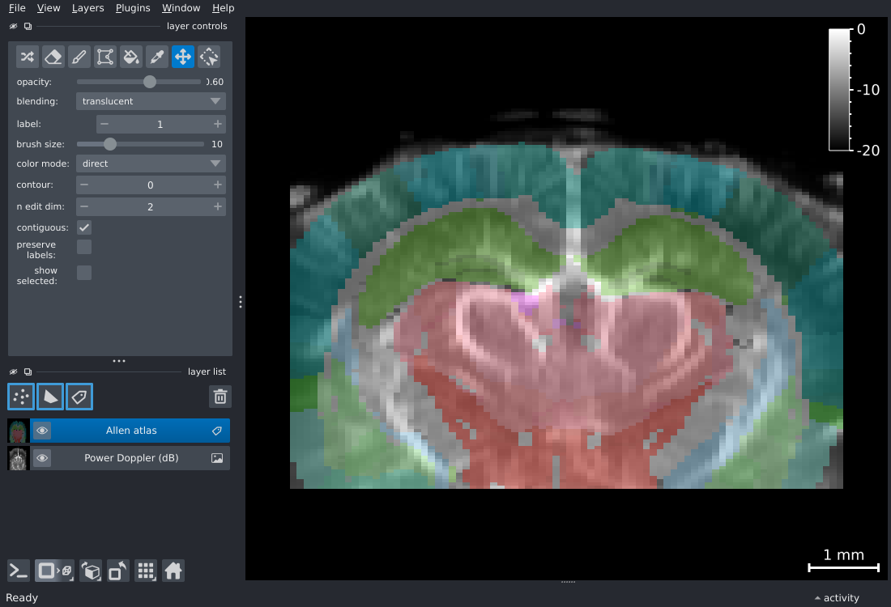
Task: Float the layer controls panel
Action: tap(28, 26)
